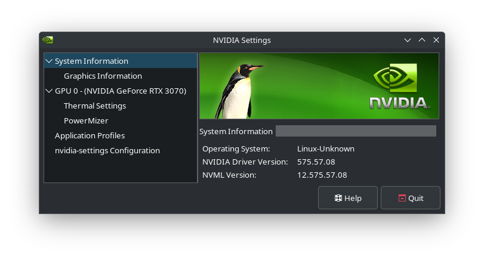Open Application Profiles page
This screenshot has height=260, width=484.
click(x=121, y=136)
